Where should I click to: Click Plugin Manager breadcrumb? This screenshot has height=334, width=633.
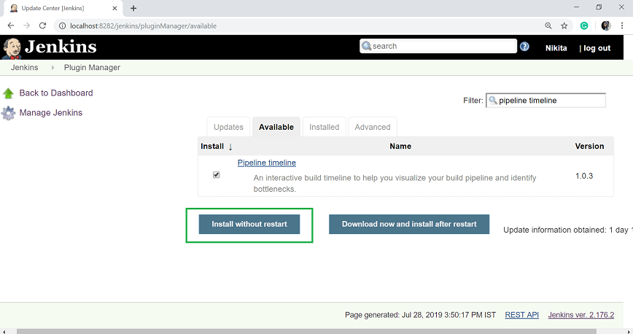(92, 67)
